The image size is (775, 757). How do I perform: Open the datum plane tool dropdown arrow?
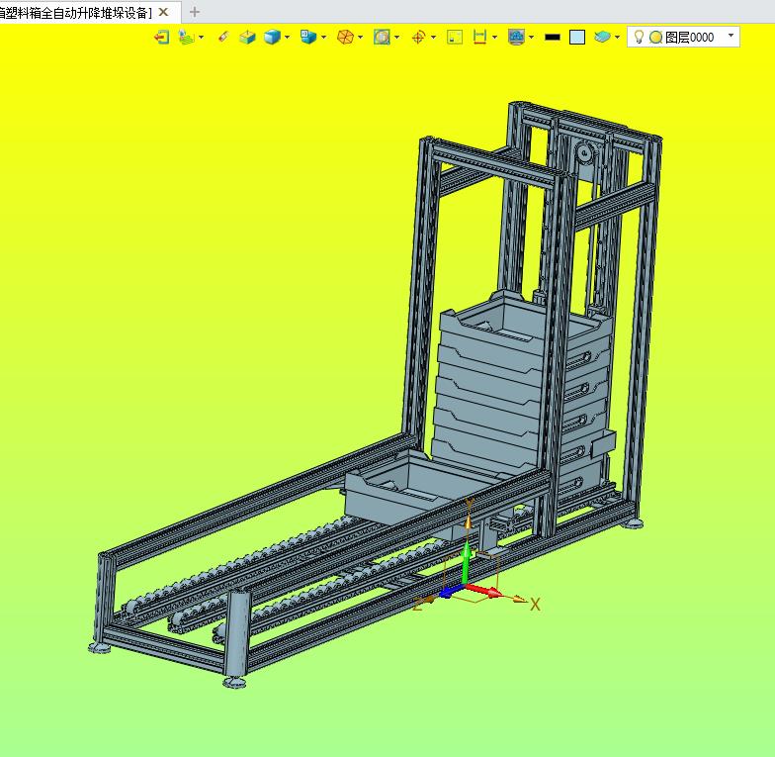pos(202,38)
